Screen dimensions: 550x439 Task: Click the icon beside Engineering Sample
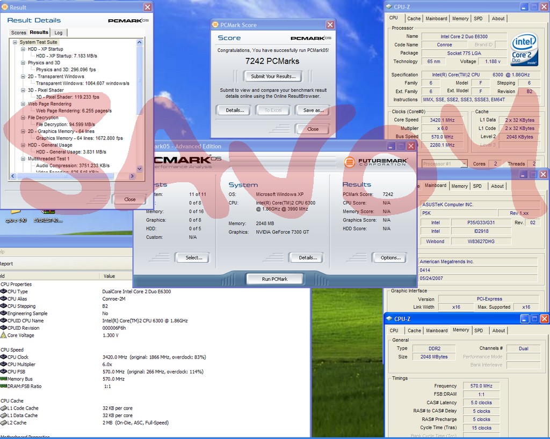(x=4, y=314)
